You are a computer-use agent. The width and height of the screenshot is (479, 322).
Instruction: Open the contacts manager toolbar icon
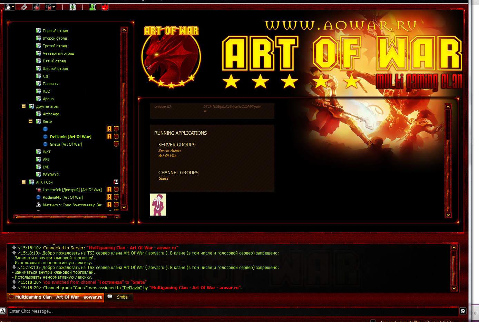click(x=92, y=7)
